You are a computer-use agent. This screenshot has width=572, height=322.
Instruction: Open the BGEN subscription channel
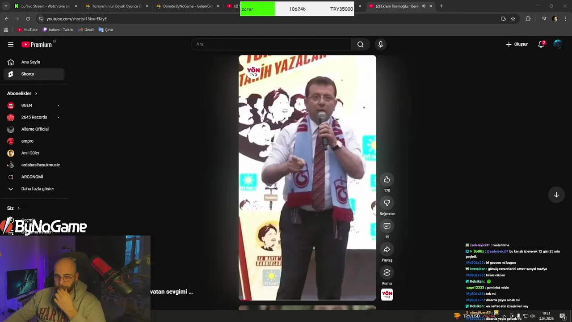pyautogui.click(x=34, y=105)
